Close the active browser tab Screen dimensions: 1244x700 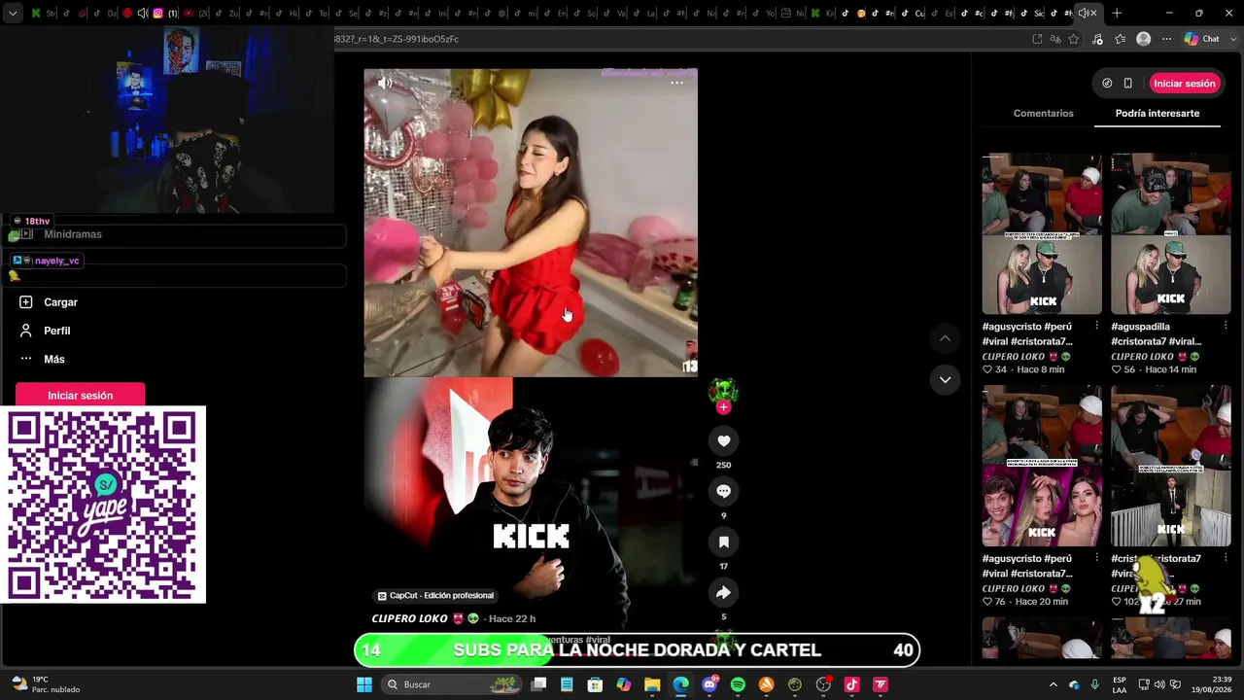(1093, 14)
